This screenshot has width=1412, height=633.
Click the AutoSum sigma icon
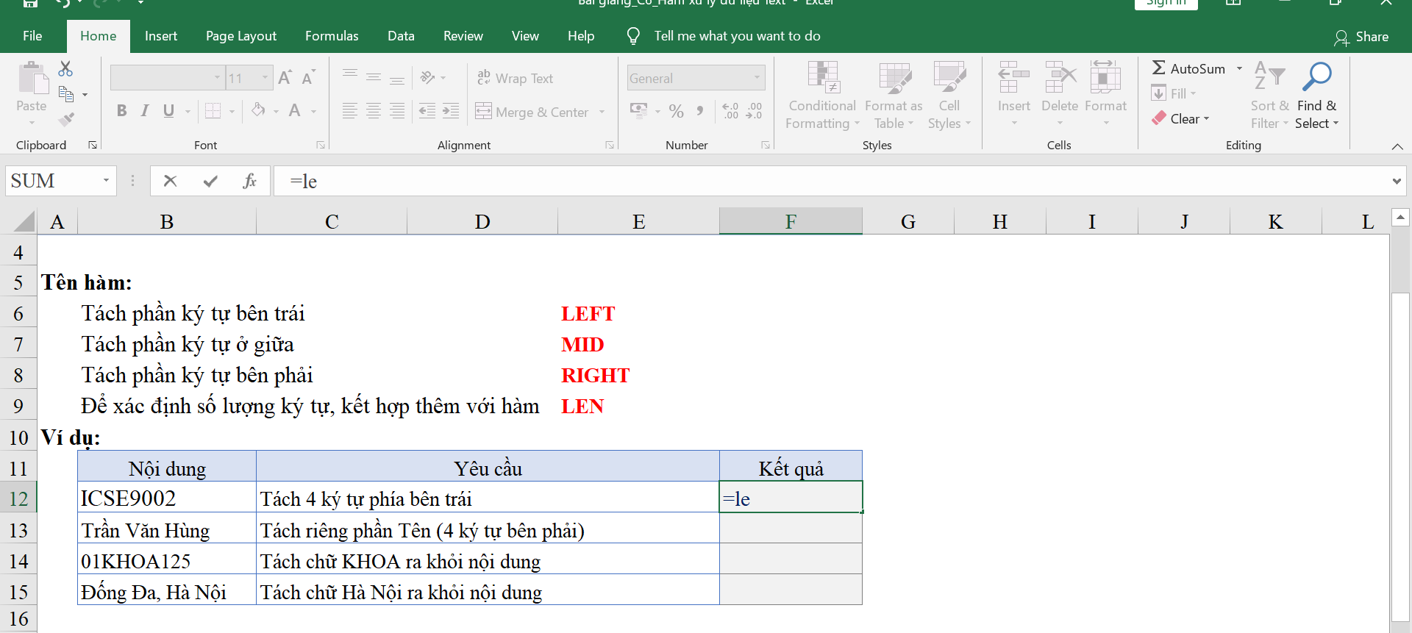pos(1159,68)
